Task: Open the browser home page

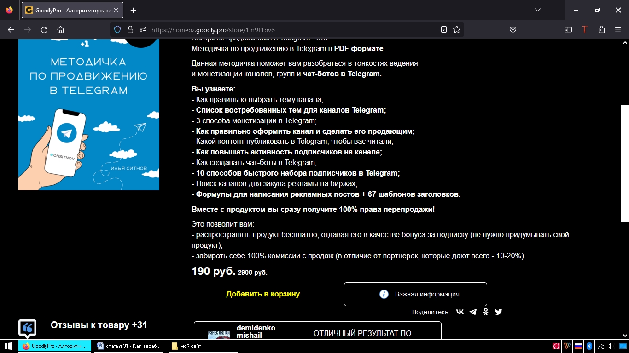Action: pyautogui.click(x=60, y=29)
